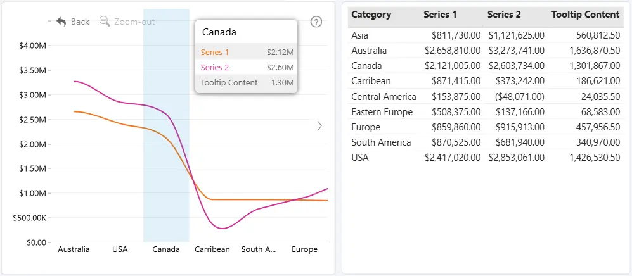Select the USA axis label

tap(120, 249)
